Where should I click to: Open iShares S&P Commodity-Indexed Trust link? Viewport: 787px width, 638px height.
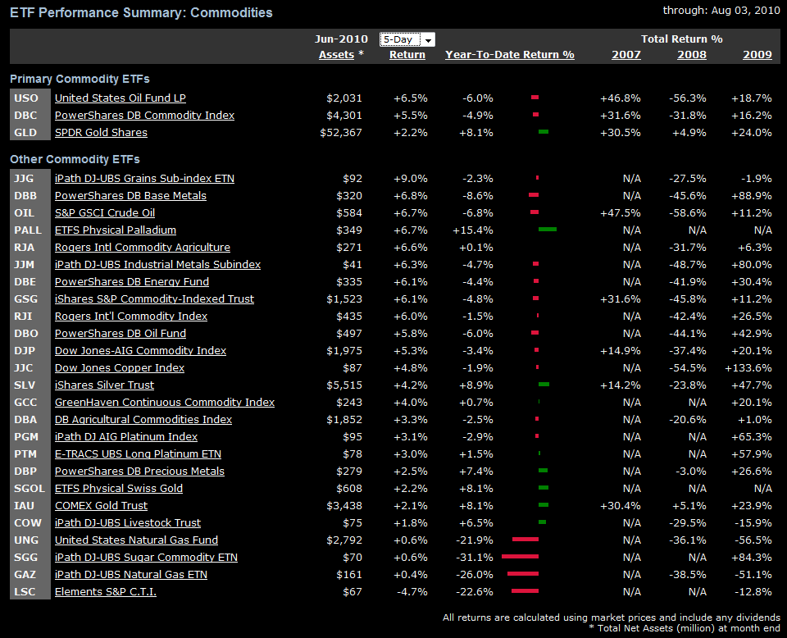coord(155,299)
